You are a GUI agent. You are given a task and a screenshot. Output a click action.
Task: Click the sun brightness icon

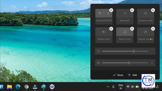(x=98, y=51)
